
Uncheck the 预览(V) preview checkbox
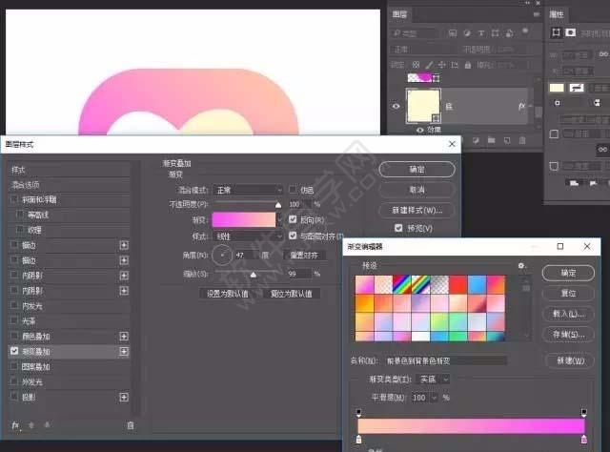(398, 228)
